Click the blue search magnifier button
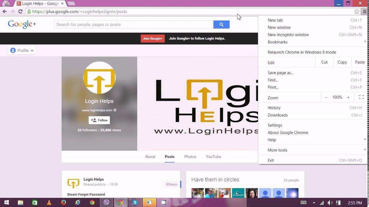Viewport: 369px width, 207px height. click(221, 24)
